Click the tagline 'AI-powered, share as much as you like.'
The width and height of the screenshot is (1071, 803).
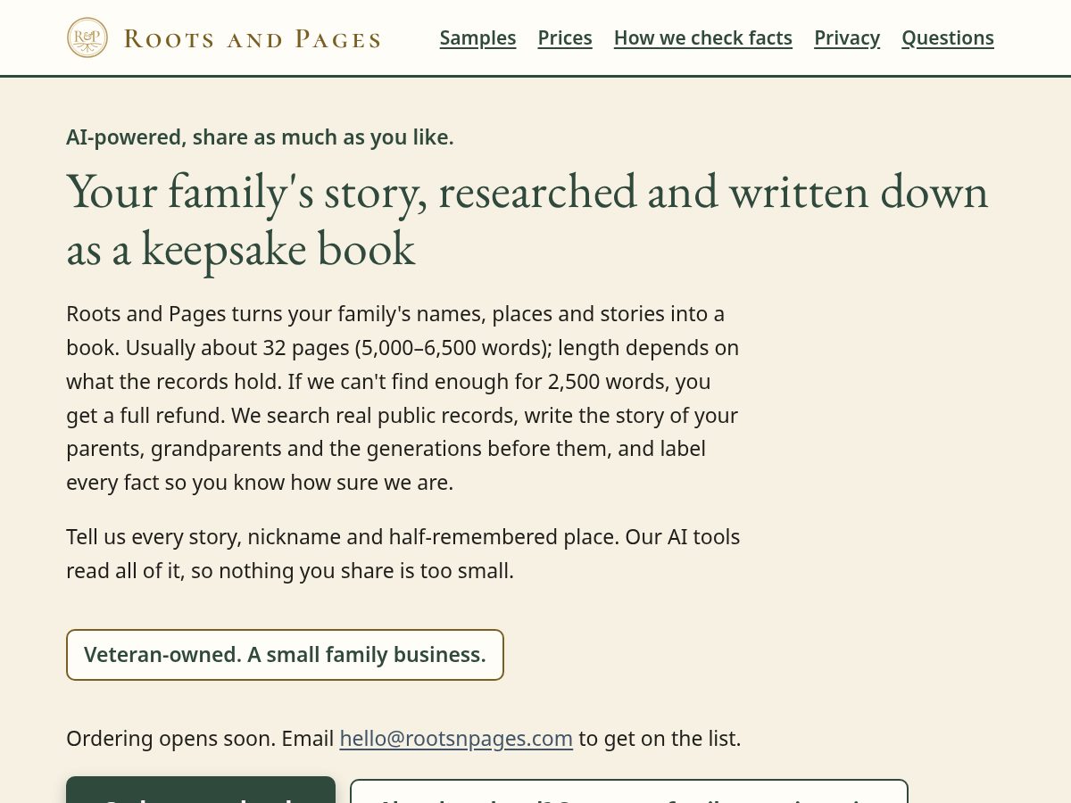tap(260, 137)
